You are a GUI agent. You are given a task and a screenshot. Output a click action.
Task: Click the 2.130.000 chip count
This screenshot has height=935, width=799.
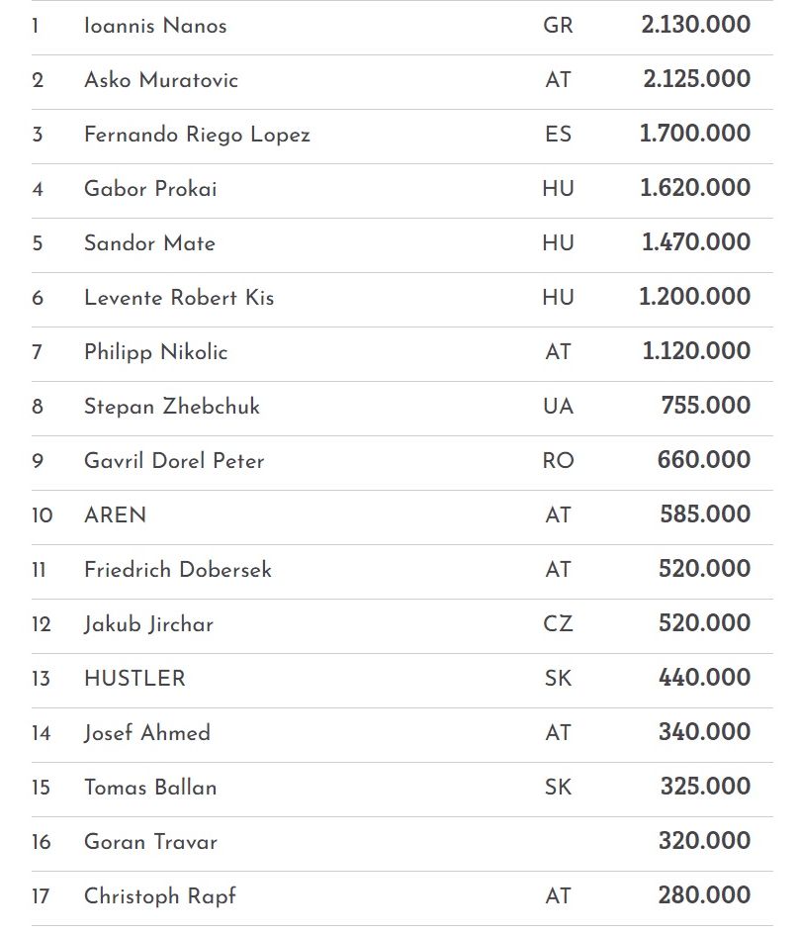point(695,25)
